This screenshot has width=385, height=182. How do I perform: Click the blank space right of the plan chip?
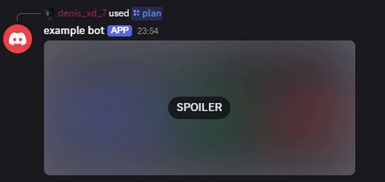point(272,13)
